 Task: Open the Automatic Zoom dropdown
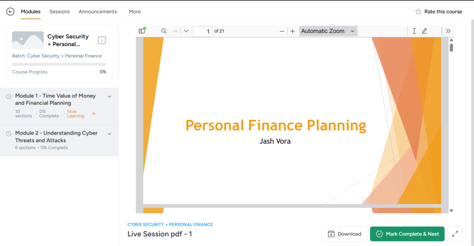[328, 31]
